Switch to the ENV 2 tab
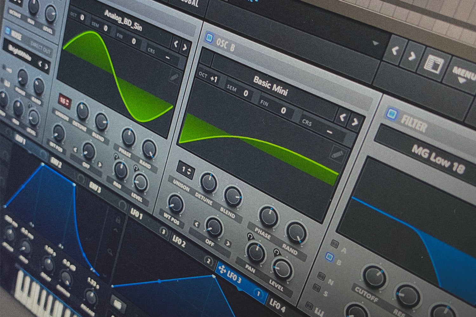The image size is (476, 317). click(56, 162)
